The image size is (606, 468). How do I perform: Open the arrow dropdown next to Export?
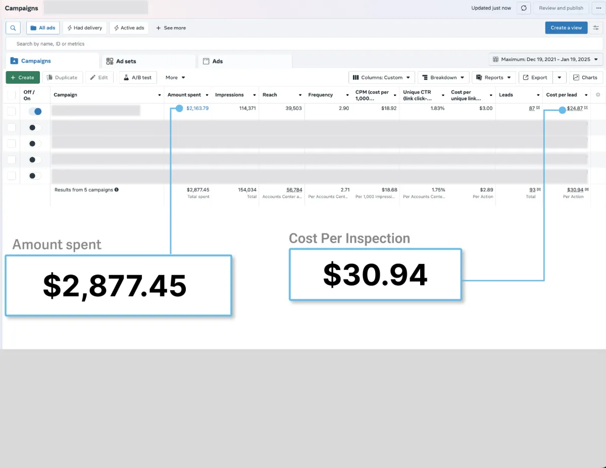point(559,77)
